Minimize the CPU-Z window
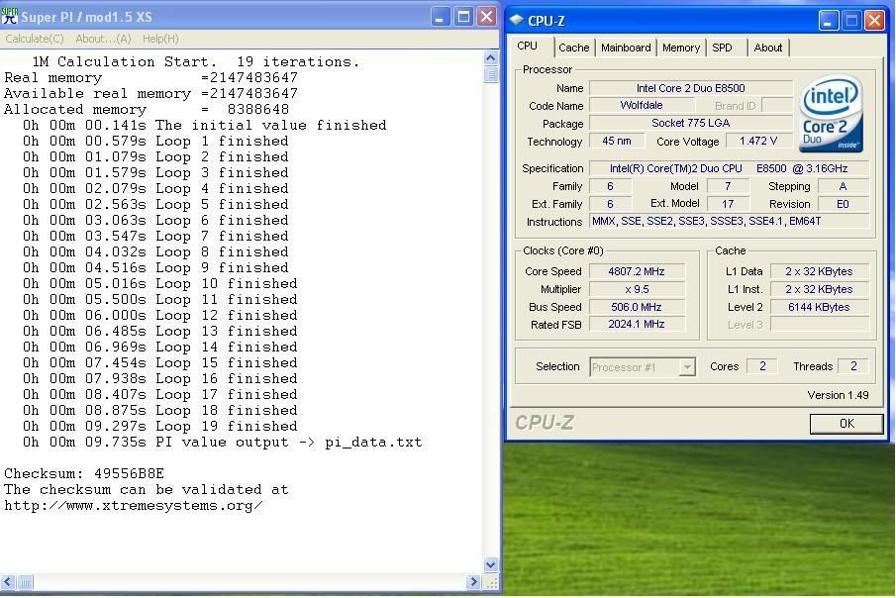This screenshot has height=598, width=896. point(828,20)
